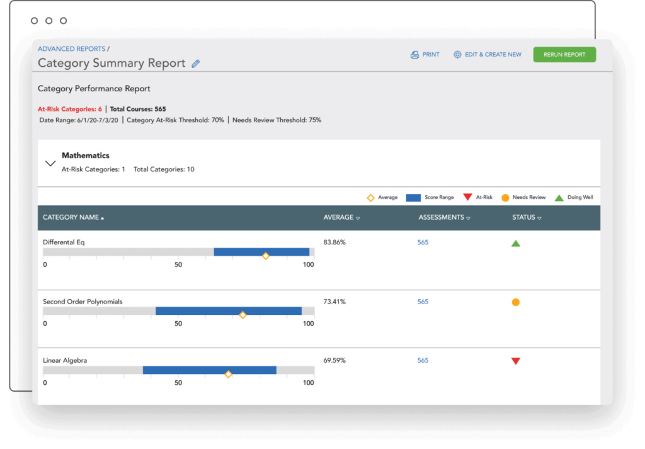The width and height of the screenshot is (645, 449).
Task: Collapse the Mathematics section
Action: point(50,162)
